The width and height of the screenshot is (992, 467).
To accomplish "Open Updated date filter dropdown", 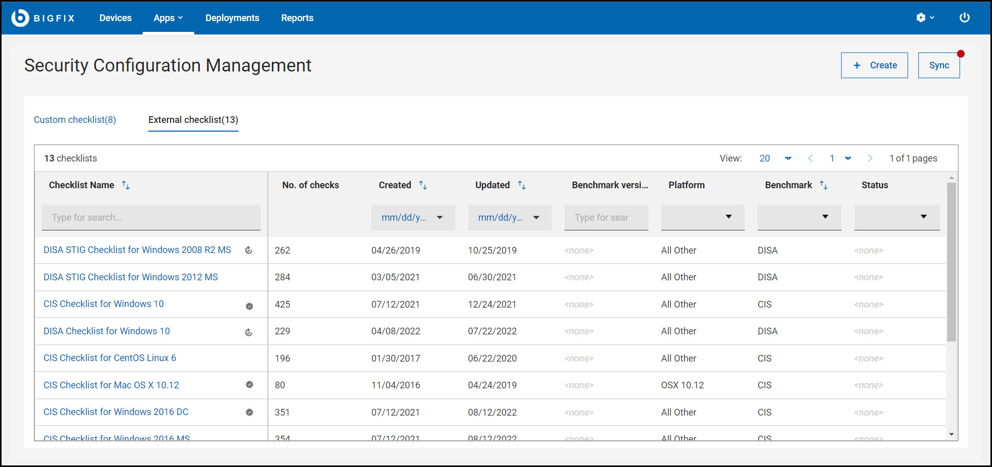I will 510,218.
